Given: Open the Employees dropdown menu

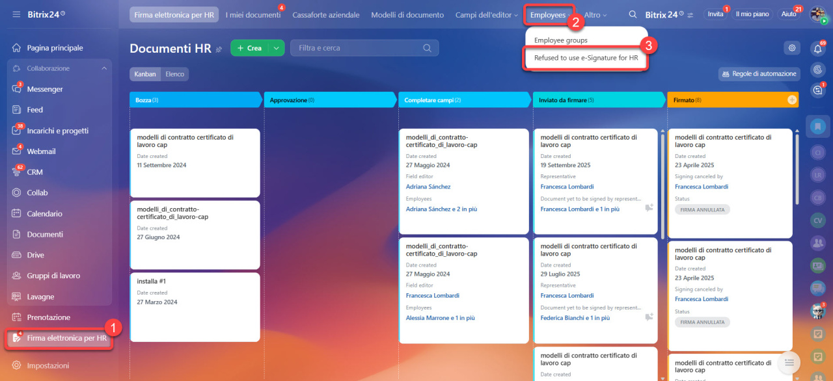Looking at the screenshot, I should coord(547,15).
